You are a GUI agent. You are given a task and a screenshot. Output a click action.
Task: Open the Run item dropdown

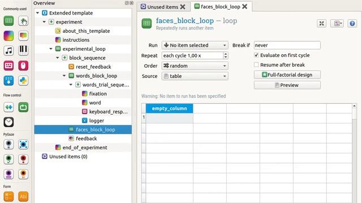coord(195,45)
